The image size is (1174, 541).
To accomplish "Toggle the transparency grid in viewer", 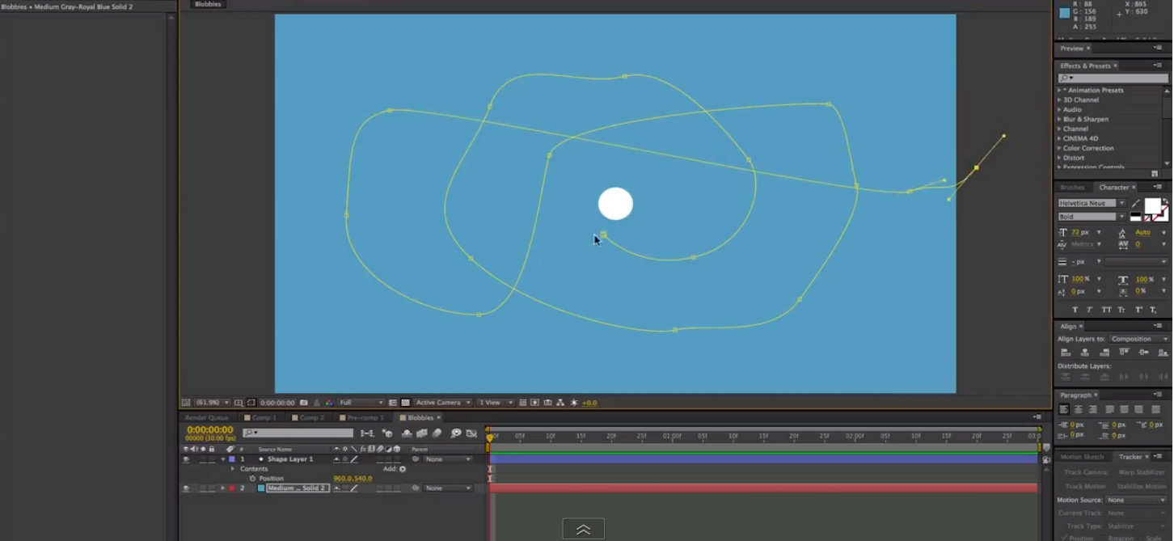I will tap(406, 403).
